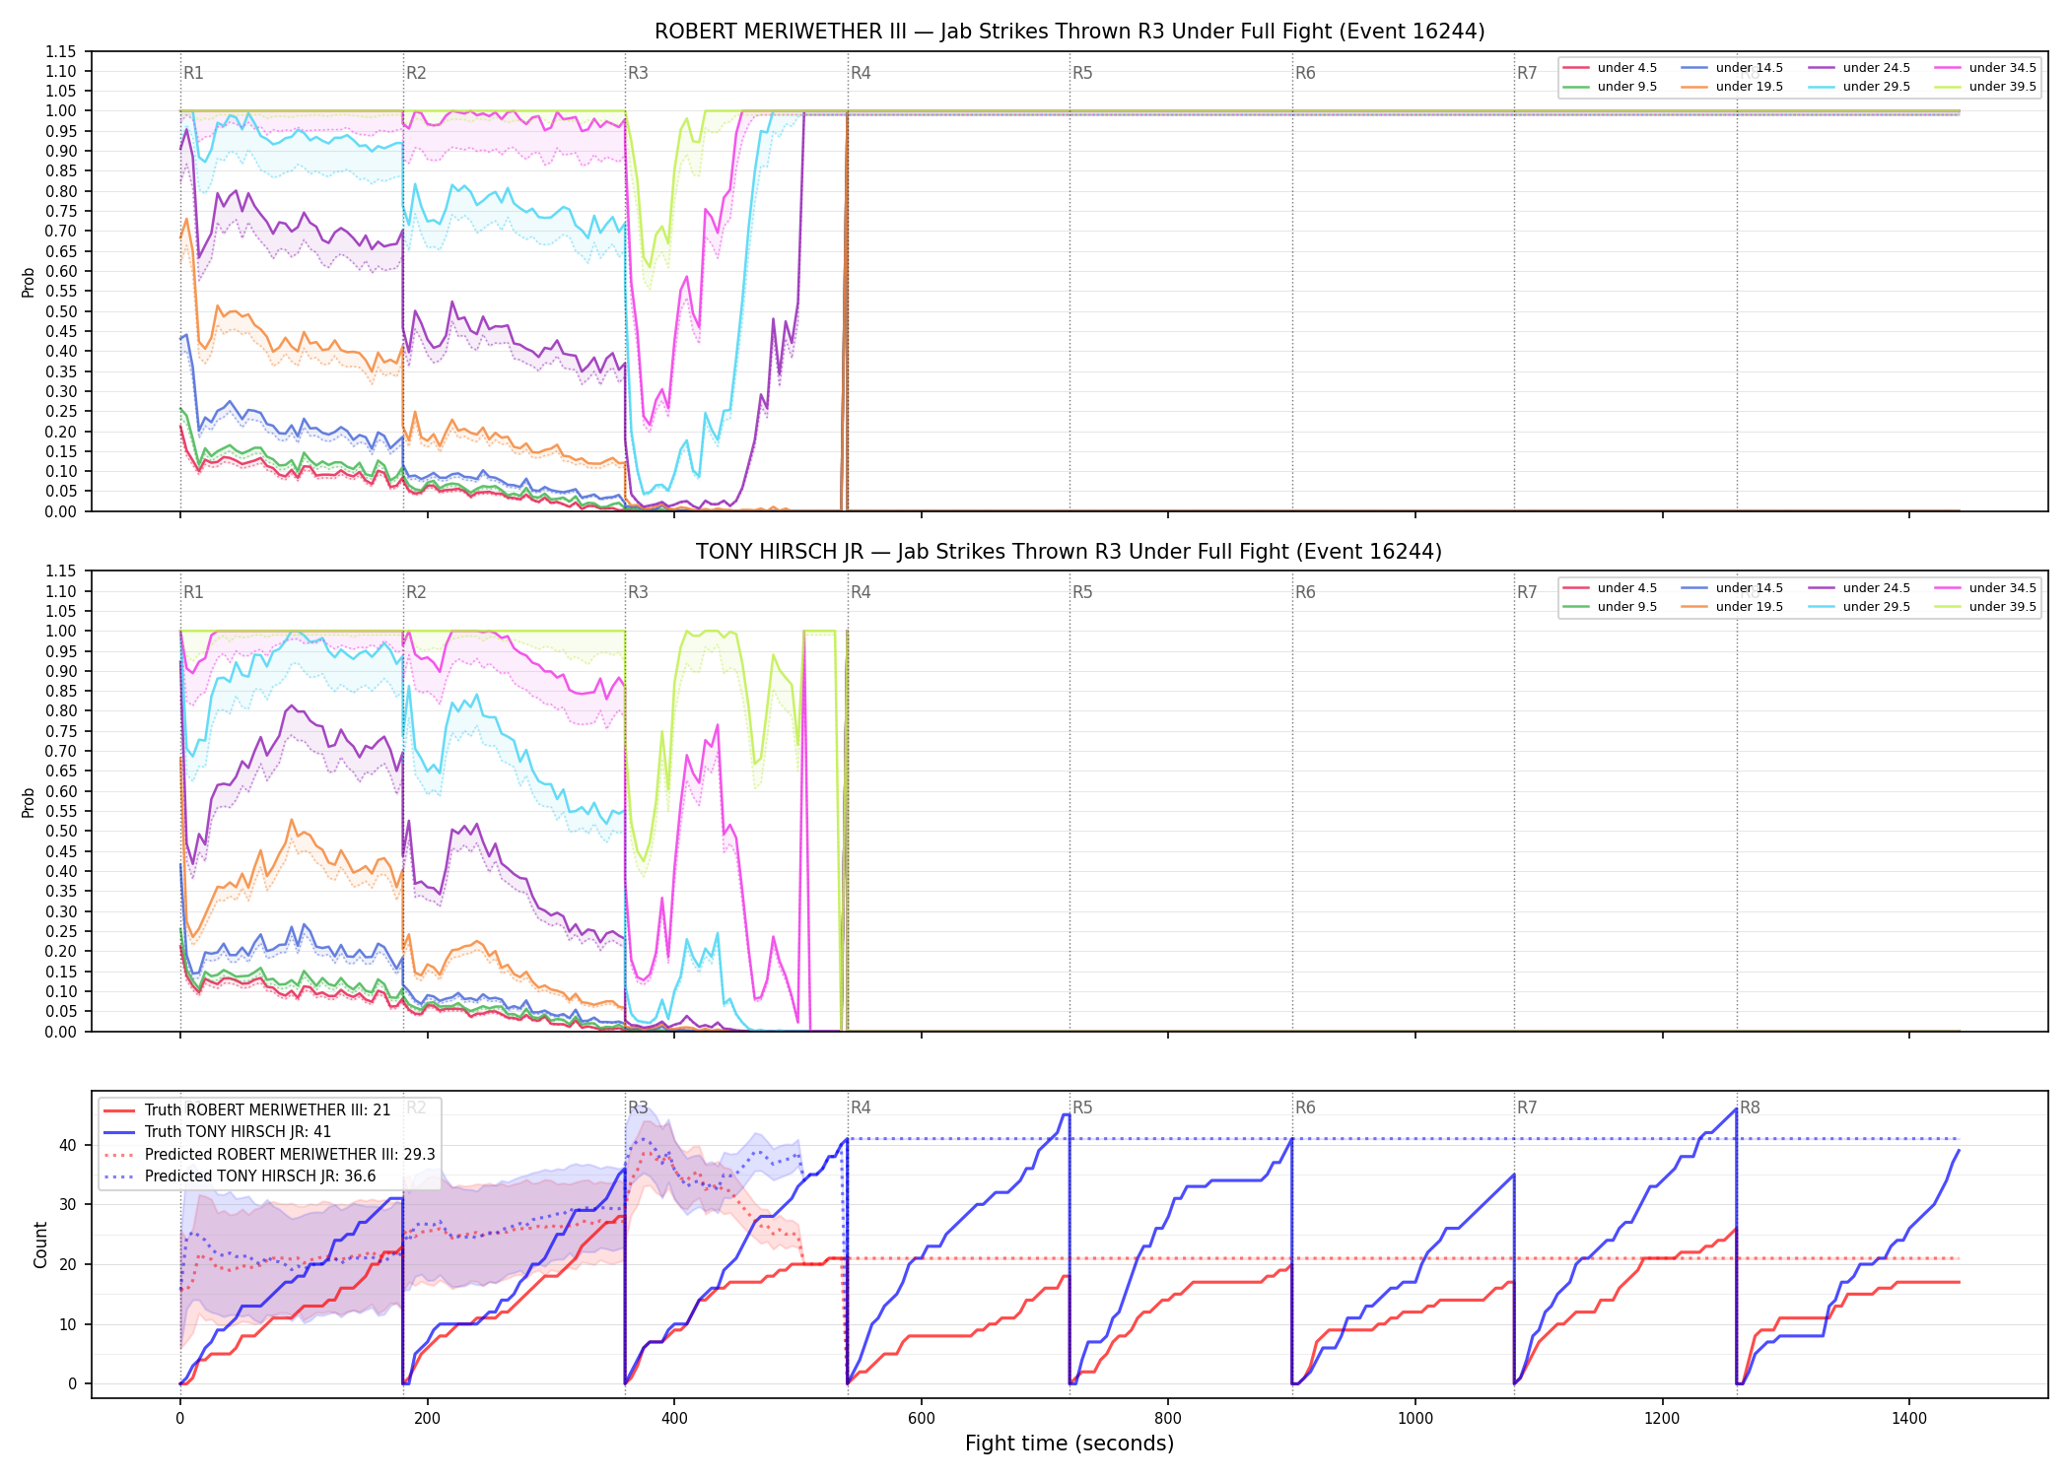The width and height of the screenshot is (2070, 1478).
Task: Click the 1.15 tick of the Meriwether chart
Action: pos(61,51)
